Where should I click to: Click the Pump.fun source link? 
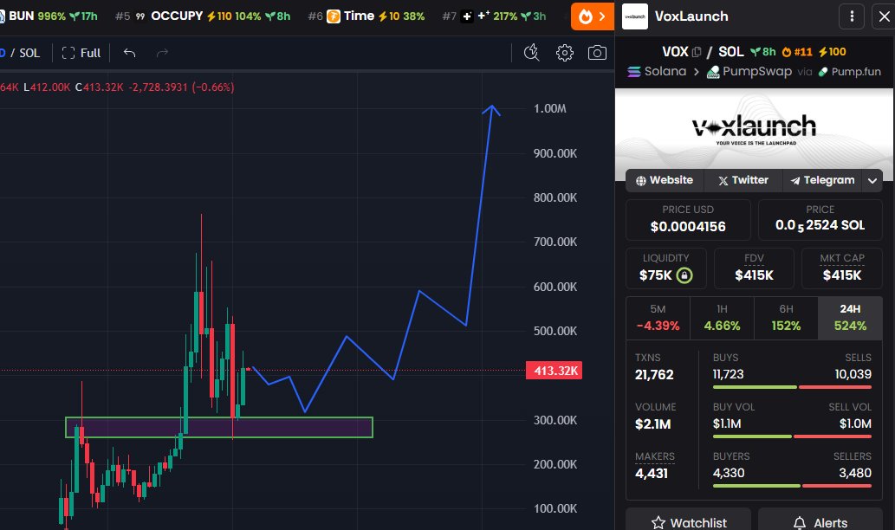coord(849,71)
